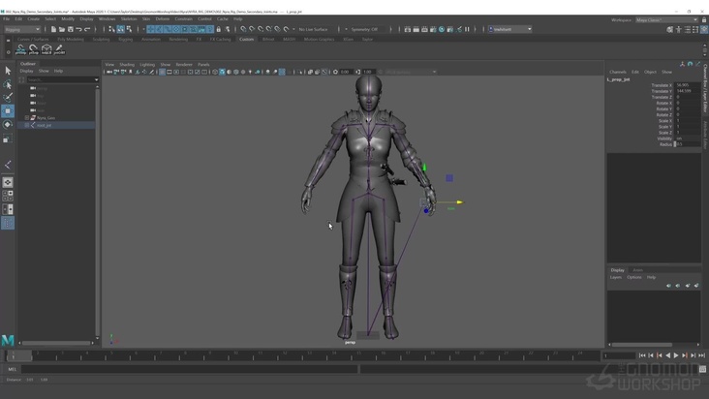Select the Rotate tool in toolbox

click(x=8, y=125)
